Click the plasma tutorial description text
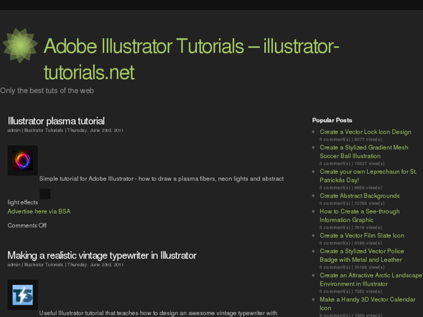Screen dimensions: 423x317 pyautogui.click(x=161, y=179)
